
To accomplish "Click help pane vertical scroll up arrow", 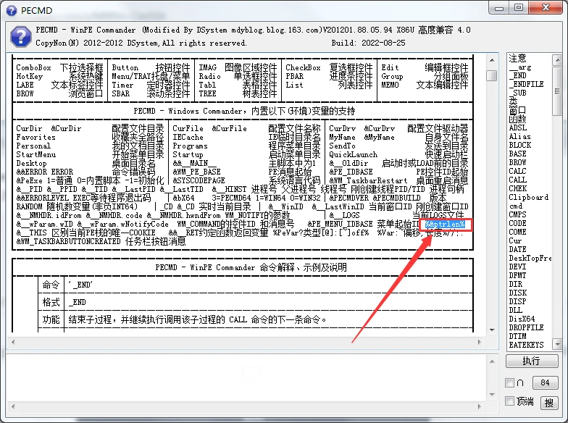I will (x=491, y=59).
